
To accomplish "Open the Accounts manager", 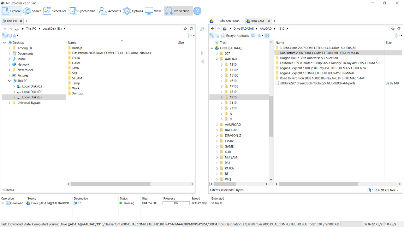I will pos(110,11).
